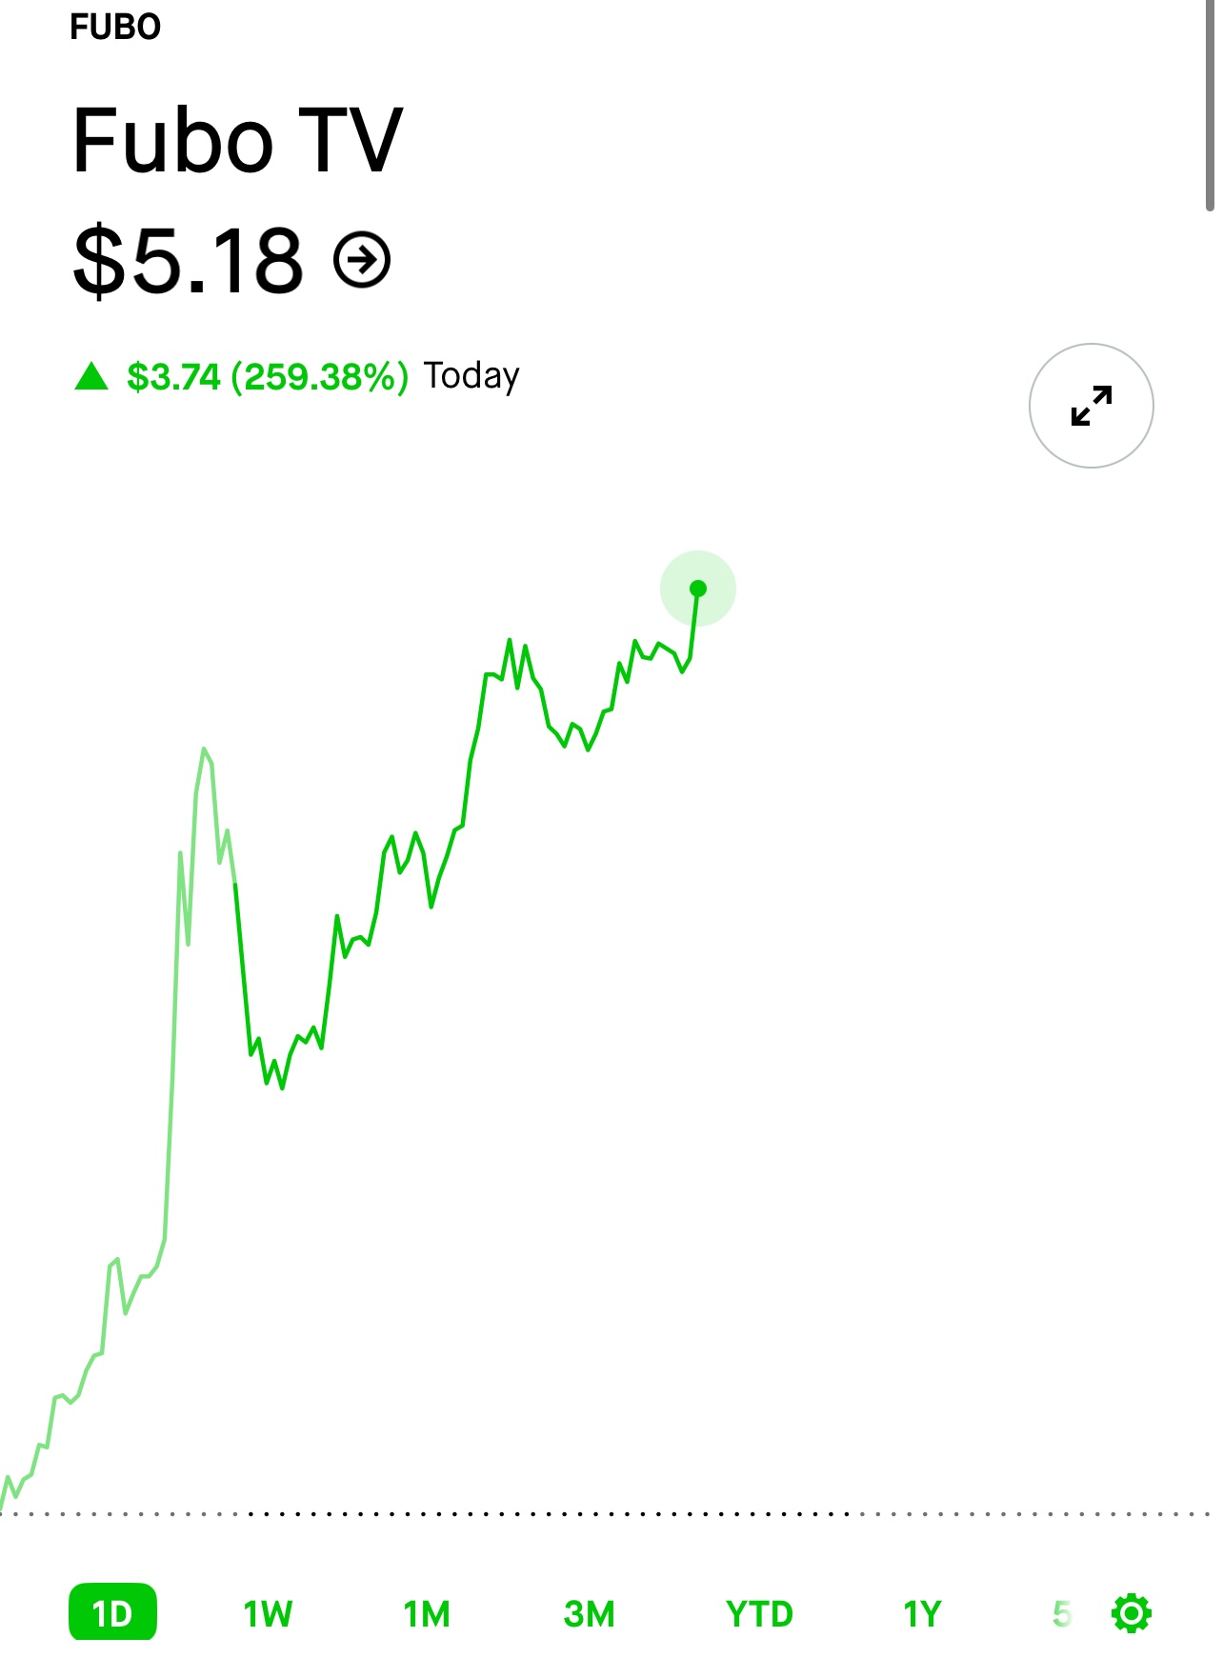Screen dimensions: 1223x1658
Task: Switch to the 1W chart range
Action: 268,1613
